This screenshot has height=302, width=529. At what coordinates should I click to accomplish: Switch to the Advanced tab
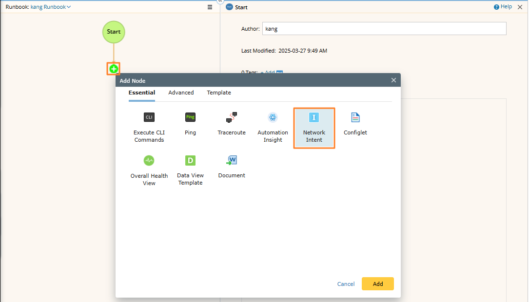[x=181, y=93]
